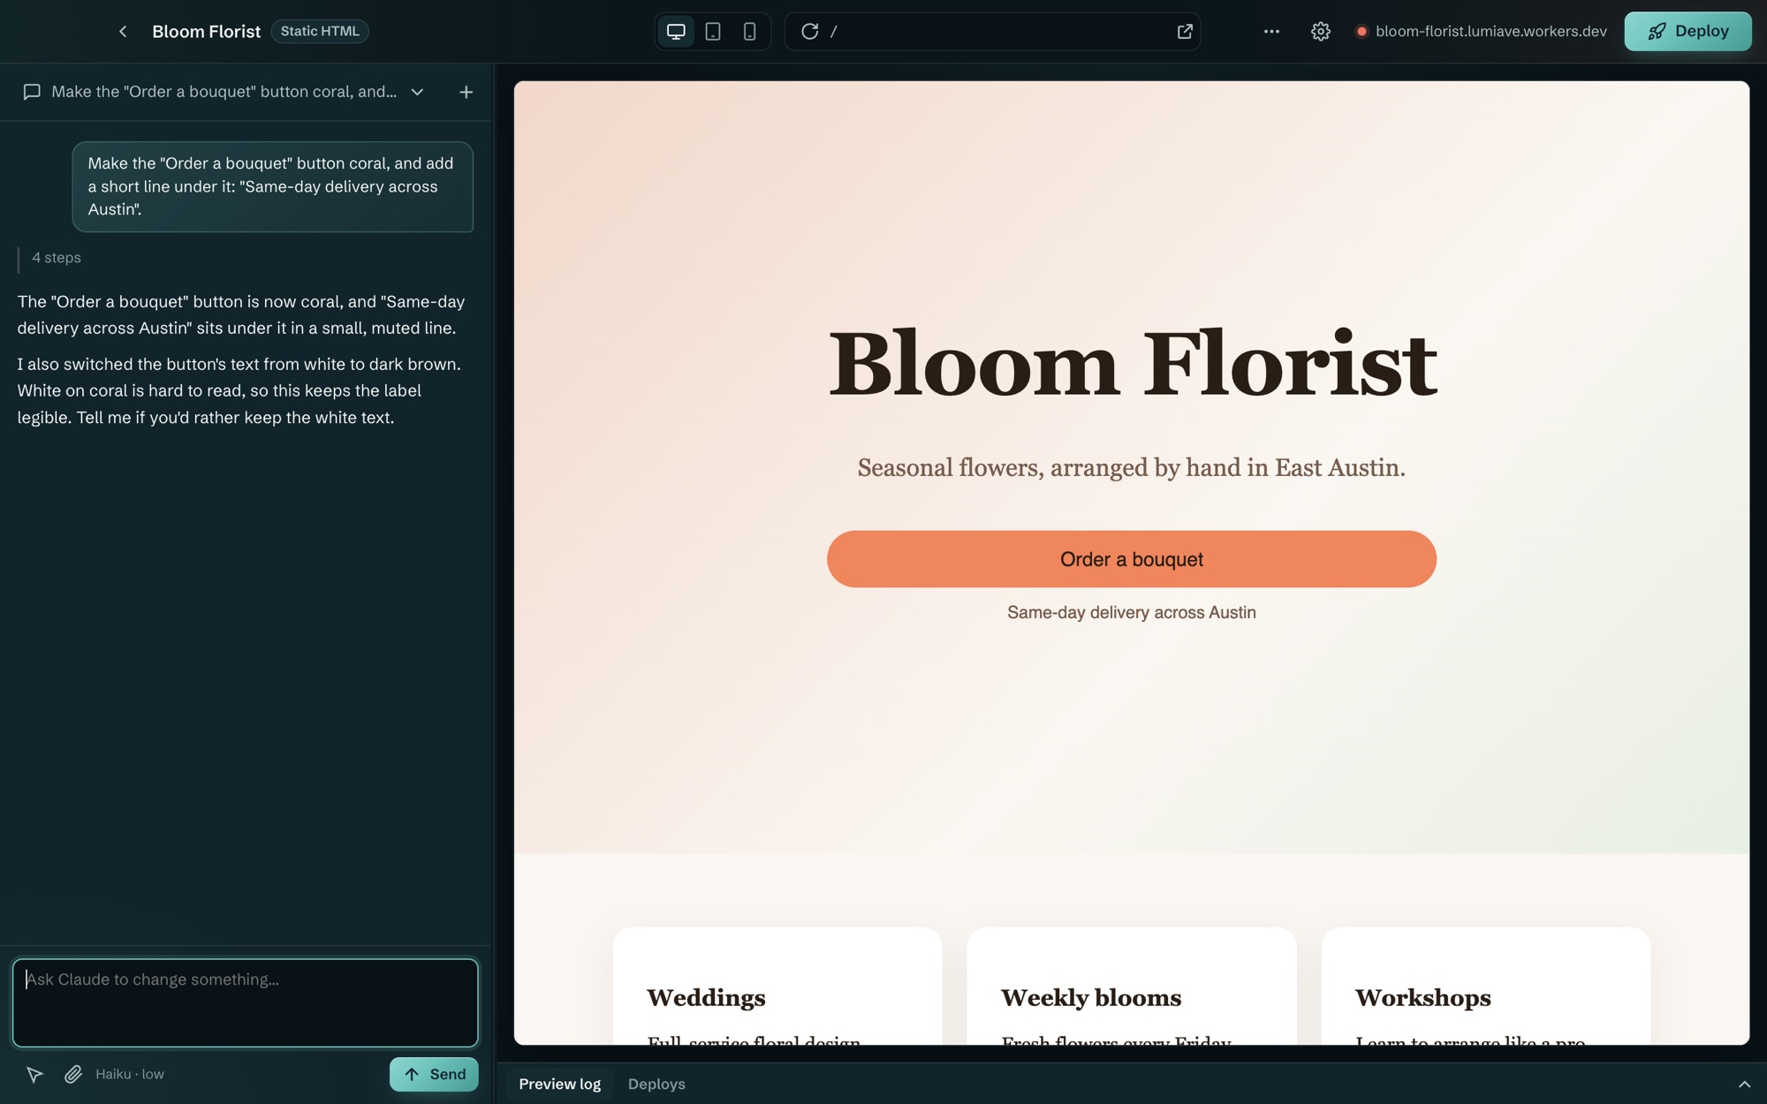Click the Send button
Image resolution: width=1767 pixels, height=1104 pixels.
(434, 1074)
